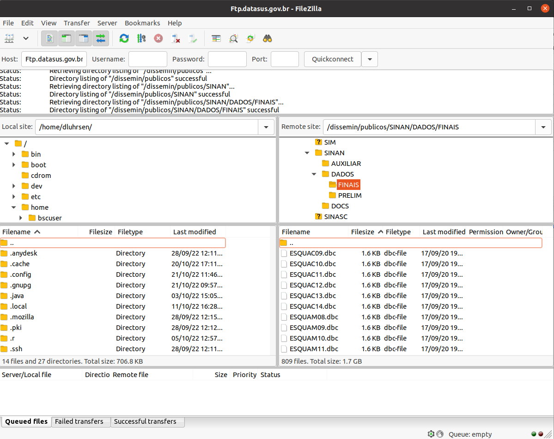Screen dimensions: 554x439
Task: Sort remote files by Permission column
Action: point(486,232)
